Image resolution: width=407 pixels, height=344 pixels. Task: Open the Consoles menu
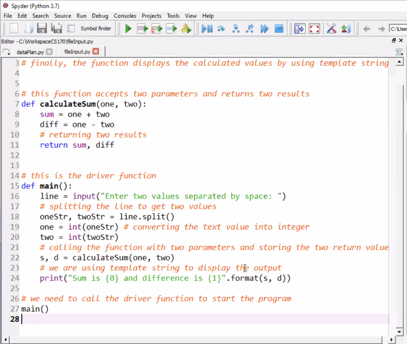(x=125, y=16)
